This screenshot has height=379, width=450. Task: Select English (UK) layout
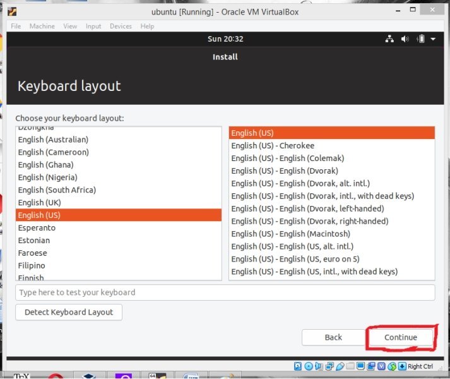[x=119, y=203]
